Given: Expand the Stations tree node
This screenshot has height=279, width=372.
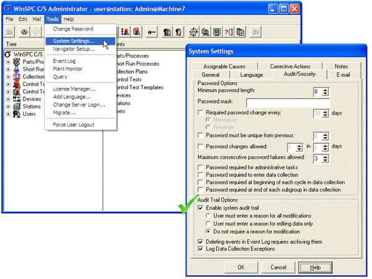Looking at the screenshot, I should click(x=8, y=107).
